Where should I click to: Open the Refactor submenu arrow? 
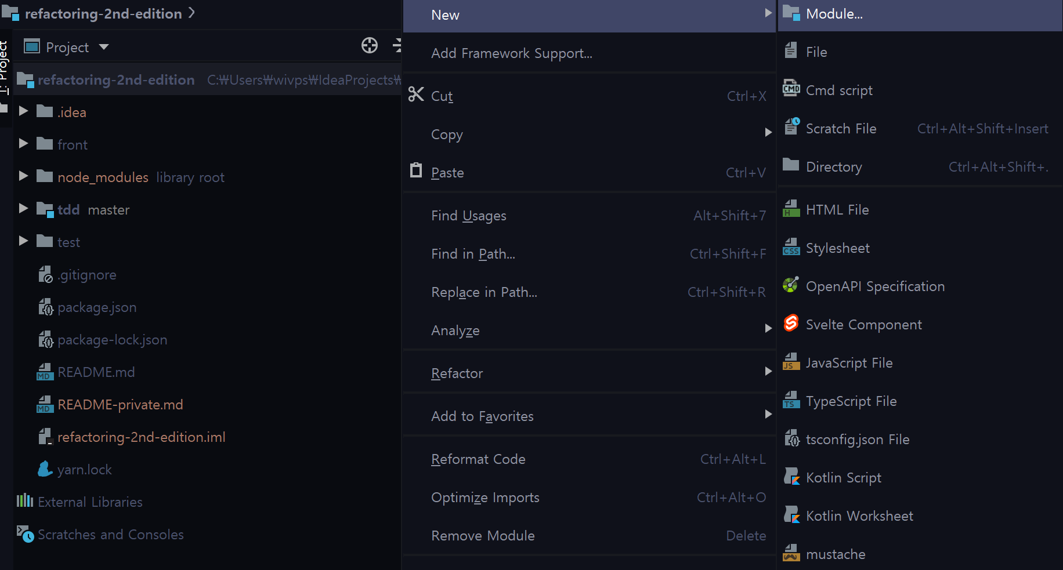click(x=768, y=371)
